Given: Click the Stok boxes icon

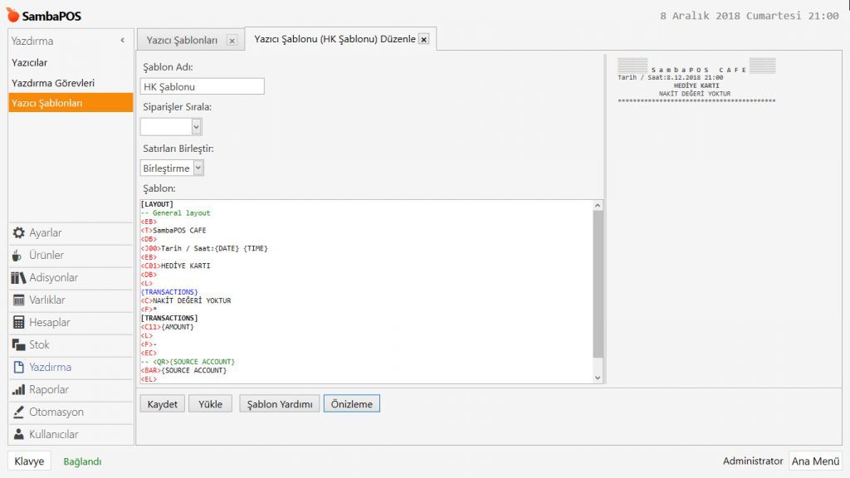Looking at the screenshot, I should coord(18,345).
